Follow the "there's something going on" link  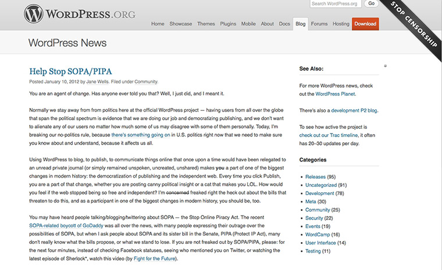coord(141,135)
